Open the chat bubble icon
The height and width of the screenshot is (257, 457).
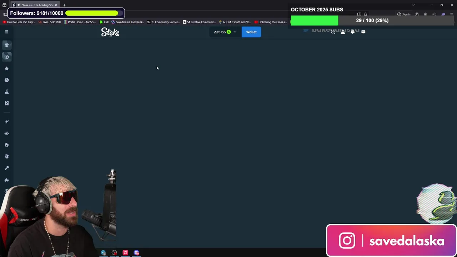tap(363, 32)
